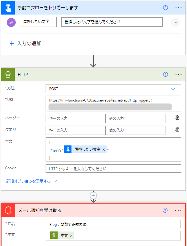Click chevron next to 詳細オプションを表示する
This screenshot has height=246, width=187.
click(x=55, y=181)
